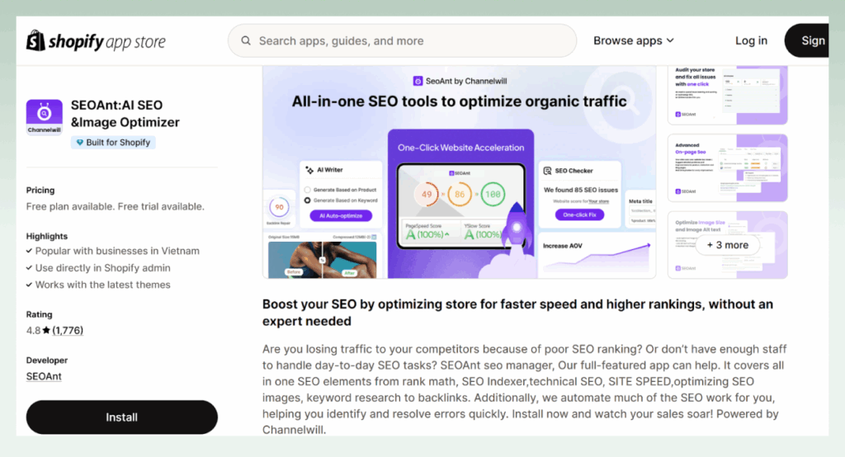Click the Increase AOV chart card
Screen dimensions: 845x457
coord(597,255)
